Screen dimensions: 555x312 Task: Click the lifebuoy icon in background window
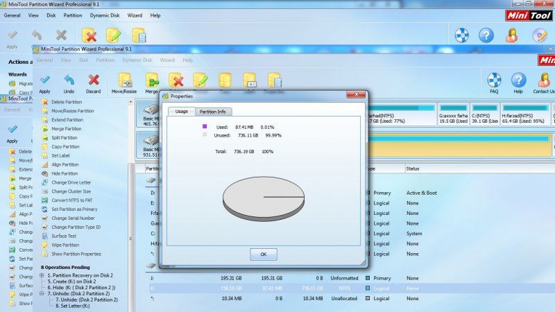[462, 35]
